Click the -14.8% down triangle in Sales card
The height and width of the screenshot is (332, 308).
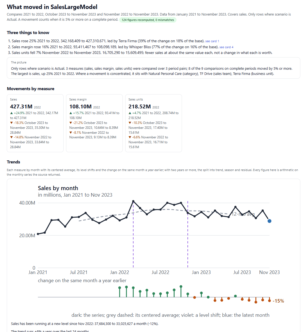11,137
